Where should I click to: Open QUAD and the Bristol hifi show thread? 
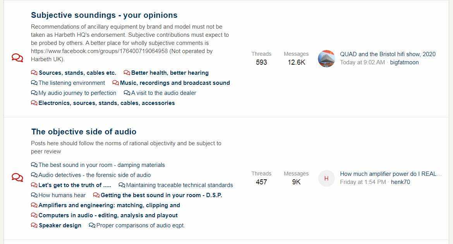[x=388, y=54]
